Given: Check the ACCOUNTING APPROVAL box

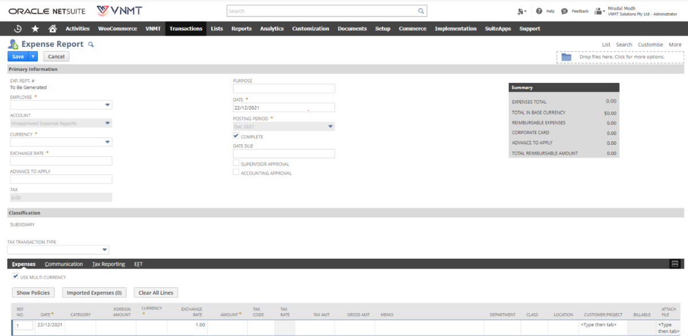Looking at the screenshot, I should [x=236, y=172].
